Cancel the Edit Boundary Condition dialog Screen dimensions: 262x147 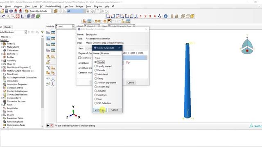[131, 82]
